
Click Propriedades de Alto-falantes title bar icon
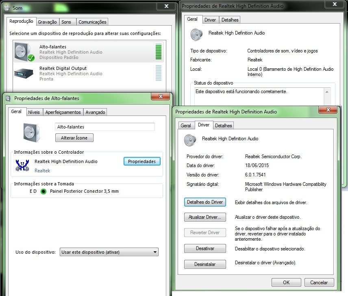click(x=8, y=98)
